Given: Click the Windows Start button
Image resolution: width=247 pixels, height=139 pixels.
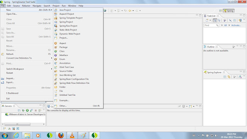Looking at the screenshot, I should [x=5, y=136].
